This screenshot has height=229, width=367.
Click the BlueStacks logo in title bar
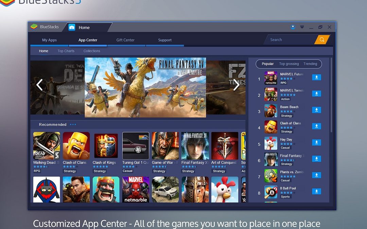[34, 27]
